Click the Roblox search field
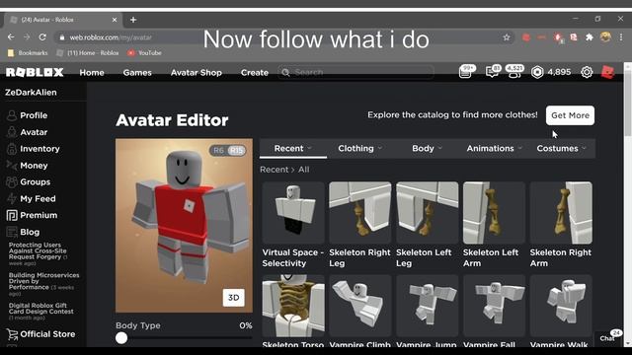This screenshot has width=632, height=355. pyautogui.click(x=355, y=72)
